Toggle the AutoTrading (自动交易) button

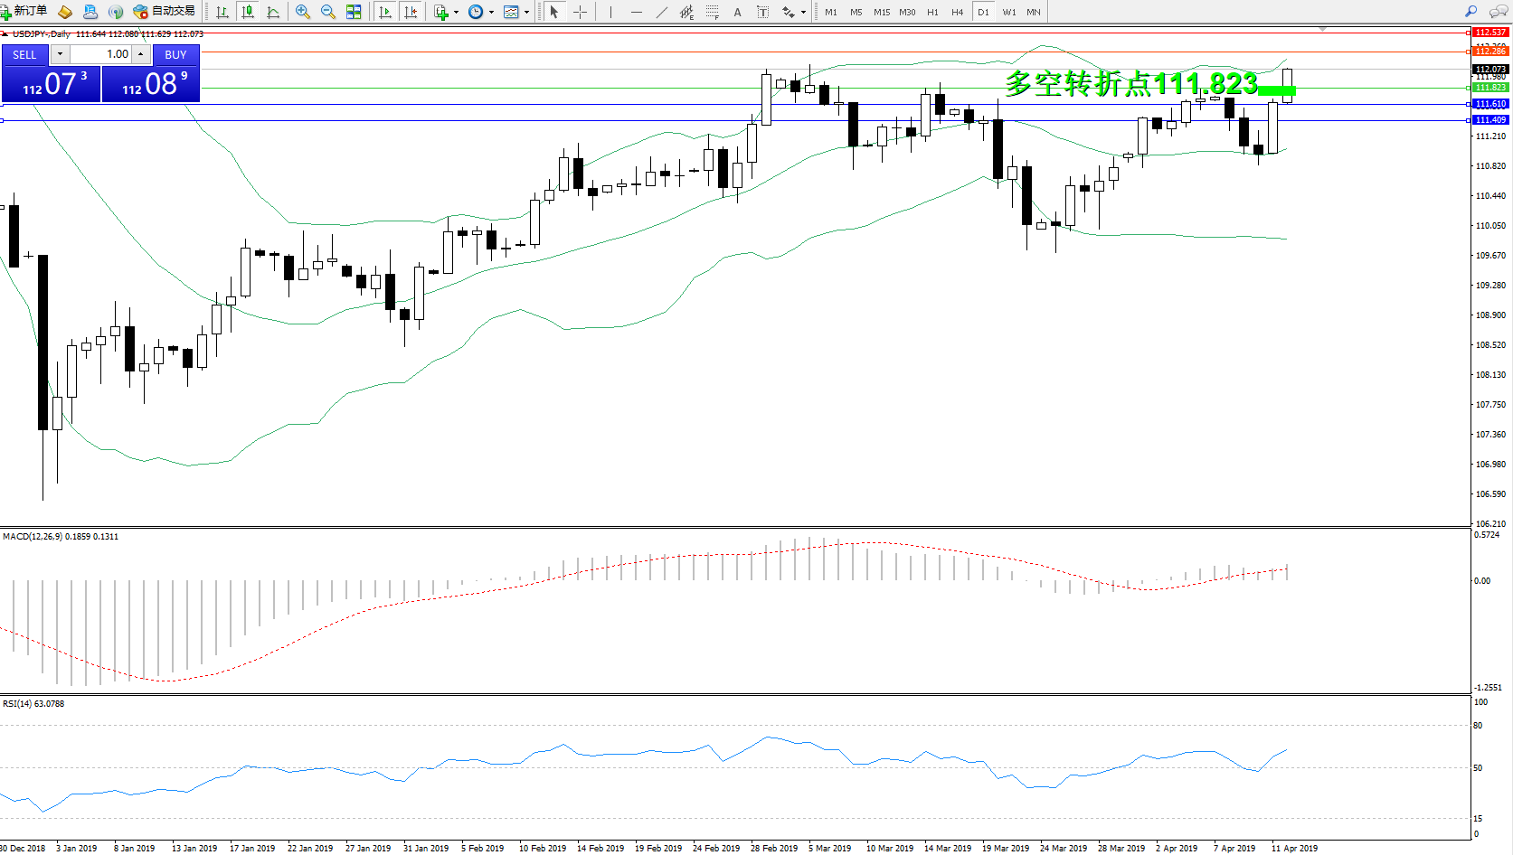[x=164, y=12]
